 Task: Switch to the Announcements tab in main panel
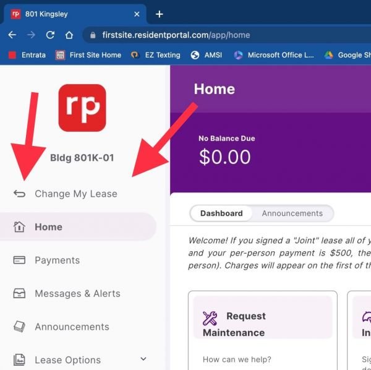[292, 213]
